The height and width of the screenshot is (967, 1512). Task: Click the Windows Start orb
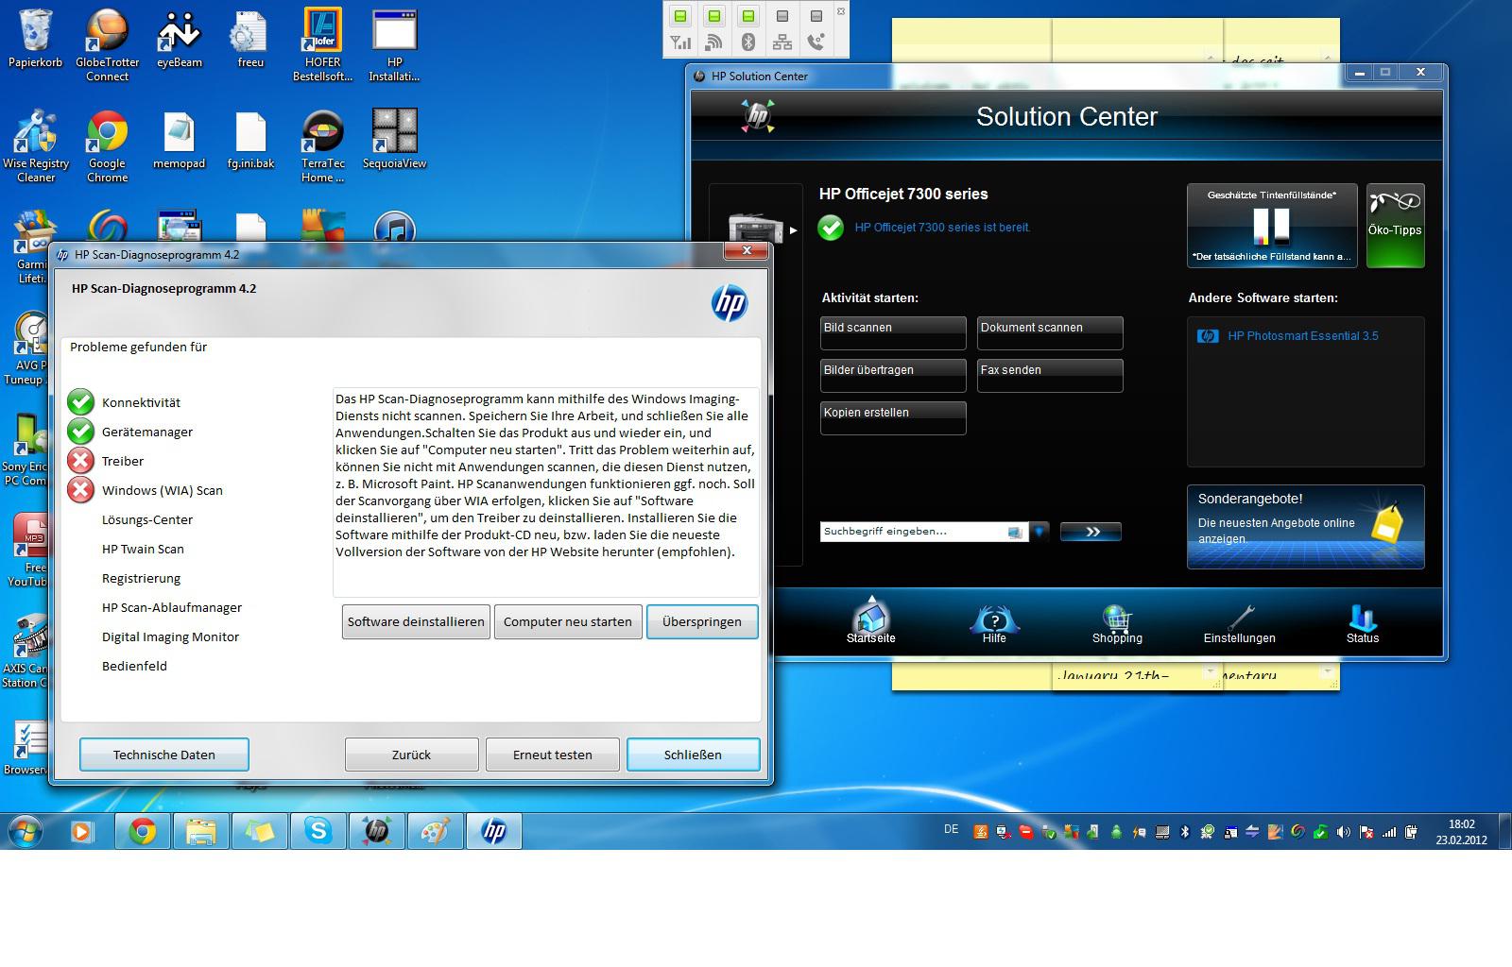26,831
